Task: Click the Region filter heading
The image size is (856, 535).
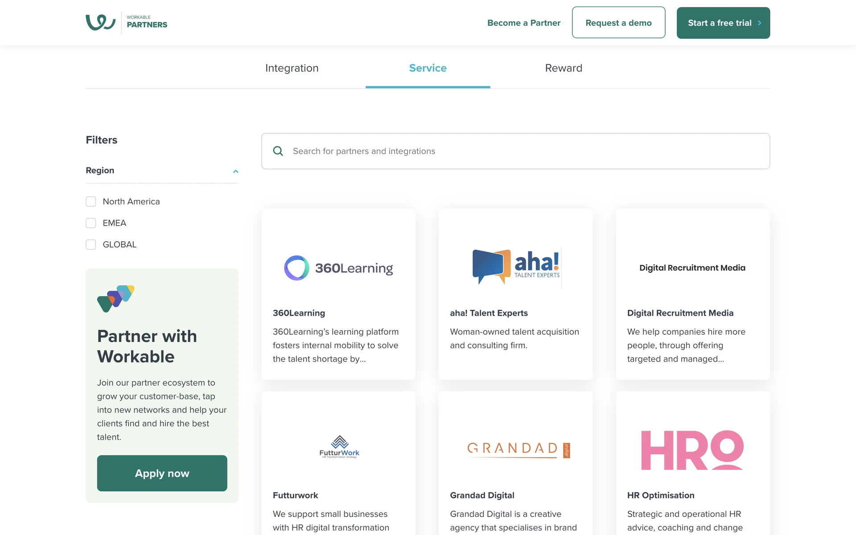Action: coord(100,170)
